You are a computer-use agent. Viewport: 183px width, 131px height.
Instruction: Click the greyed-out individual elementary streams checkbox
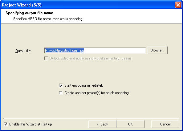click(46, 58)
